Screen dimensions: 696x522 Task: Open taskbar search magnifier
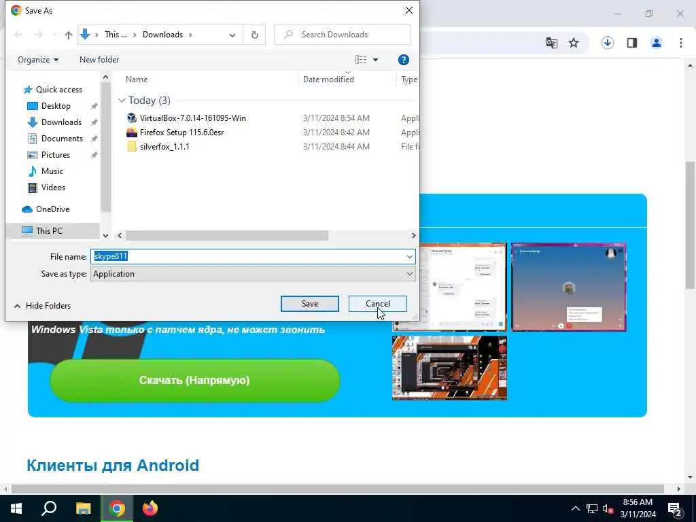coord(49,508)
